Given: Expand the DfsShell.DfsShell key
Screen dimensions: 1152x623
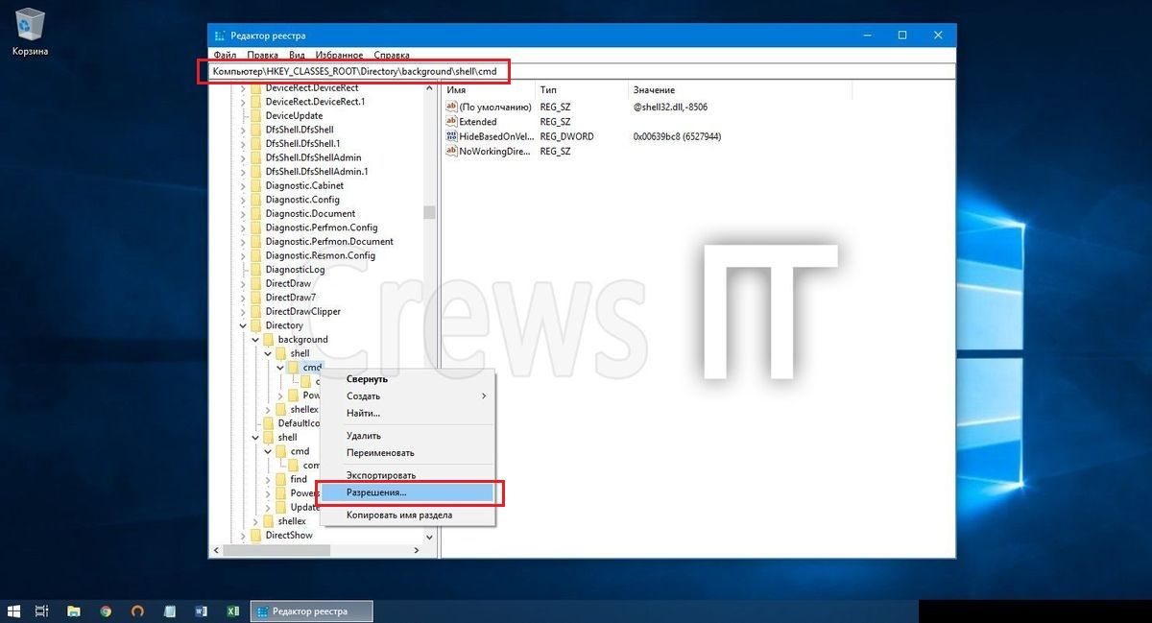Looking at the screenshot, I should [243, 130].
